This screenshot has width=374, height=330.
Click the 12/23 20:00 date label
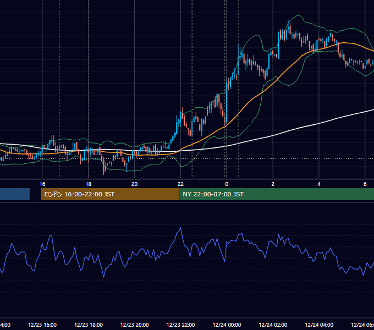click(135, 324)
